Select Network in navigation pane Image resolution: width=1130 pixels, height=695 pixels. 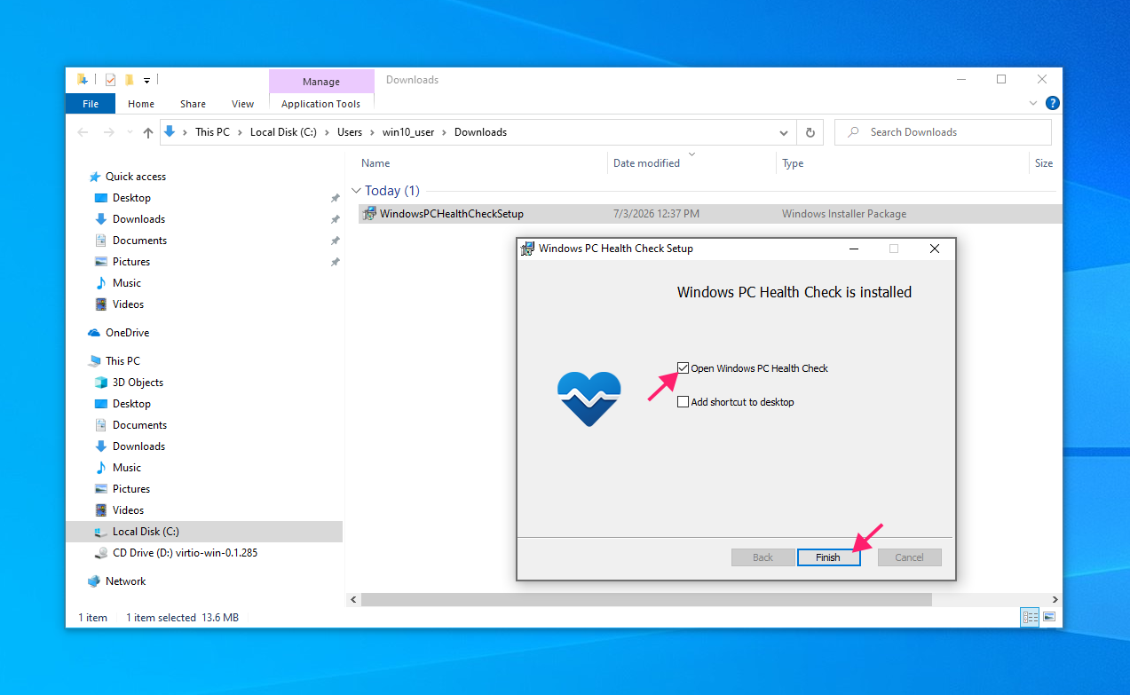coord(125,581)
